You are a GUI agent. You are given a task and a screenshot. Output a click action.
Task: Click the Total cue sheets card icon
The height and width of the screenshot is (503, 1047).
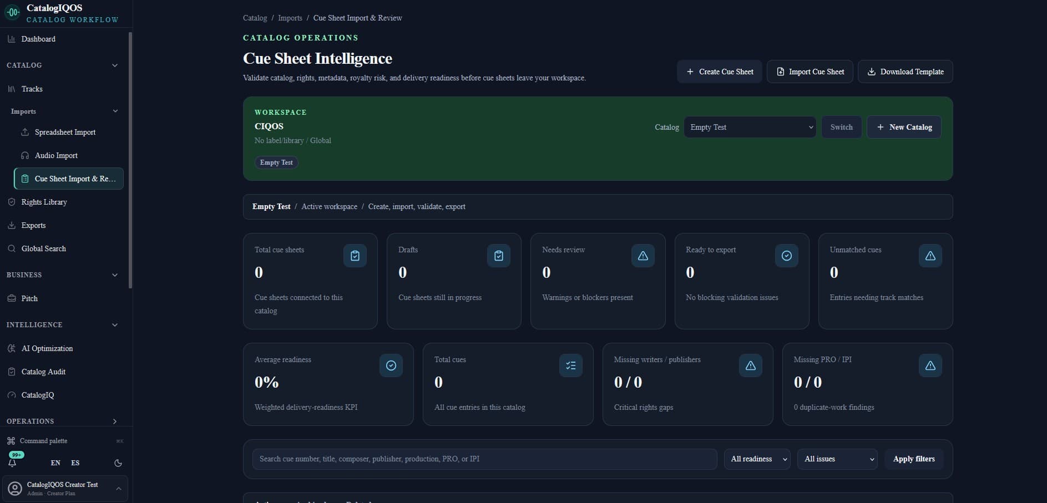(355, 256)
